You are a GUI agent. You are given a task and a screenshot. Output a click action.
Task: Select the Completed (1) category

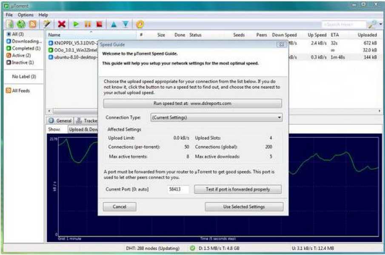(x=23, y=48)
